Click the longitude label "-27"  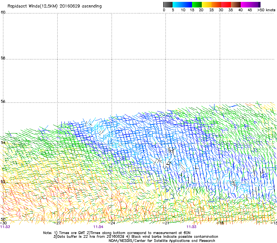pos(57,223)
